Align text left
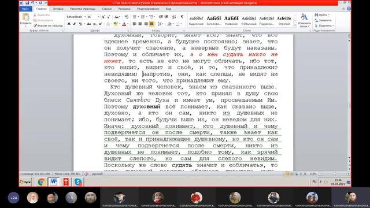Screen dimensions: 370x208 click(x=135, y=24)
